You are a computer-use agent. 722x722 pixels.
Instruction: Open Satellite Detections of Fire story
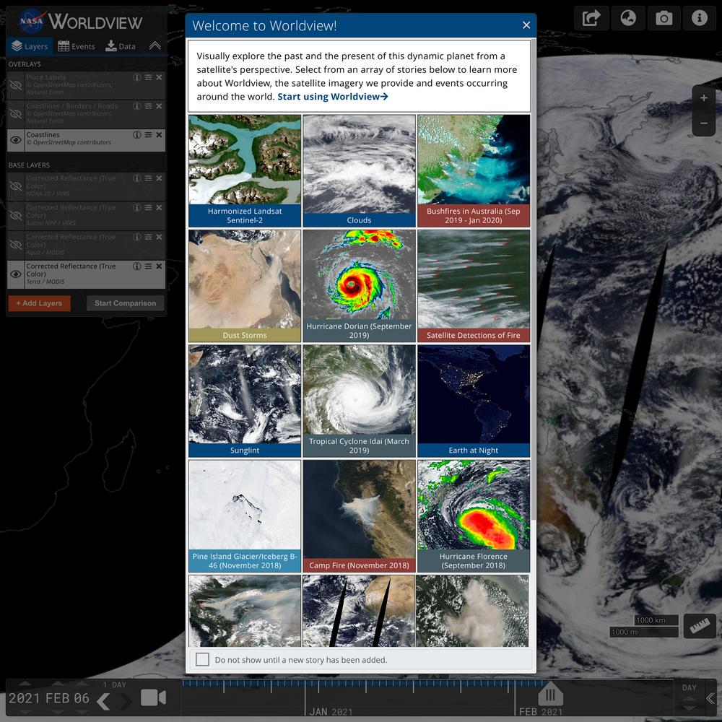click(x=474, y=286)
